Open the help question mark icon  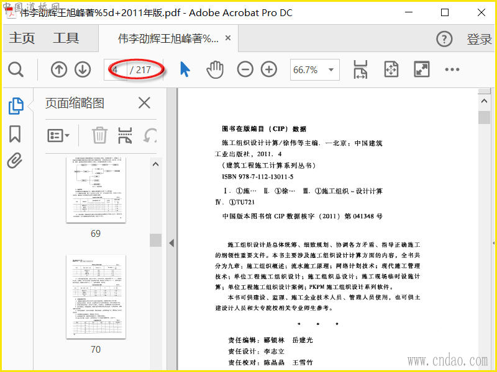pyautogui.click(x=444, y=39)
